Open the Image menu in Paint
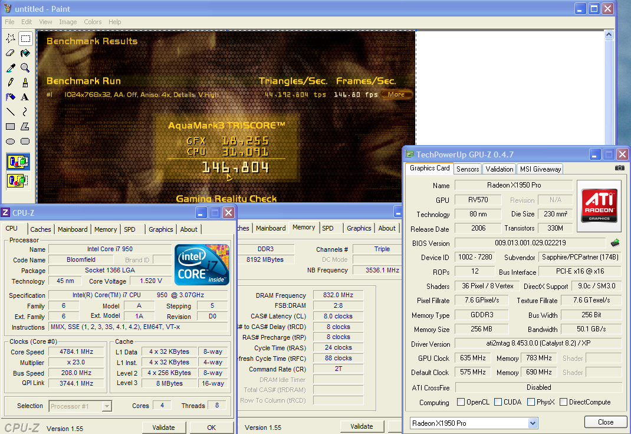The width and height of the screenshot is (631, 434). [x=68, y=22]
